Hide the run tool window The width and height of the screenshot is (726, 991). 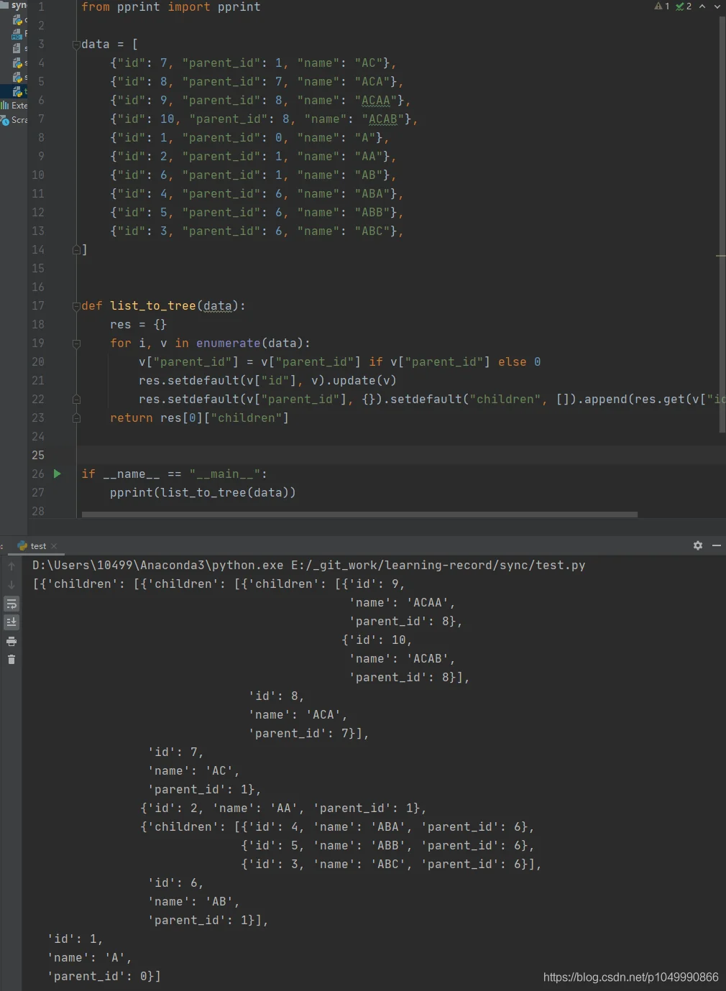coord(717,545)
